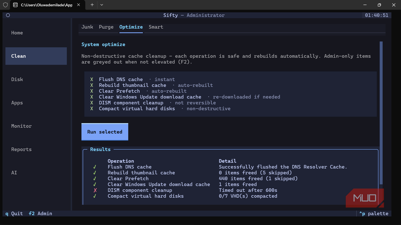Select the Optimize tab
The image size is (401, 225).
(131, 27)
